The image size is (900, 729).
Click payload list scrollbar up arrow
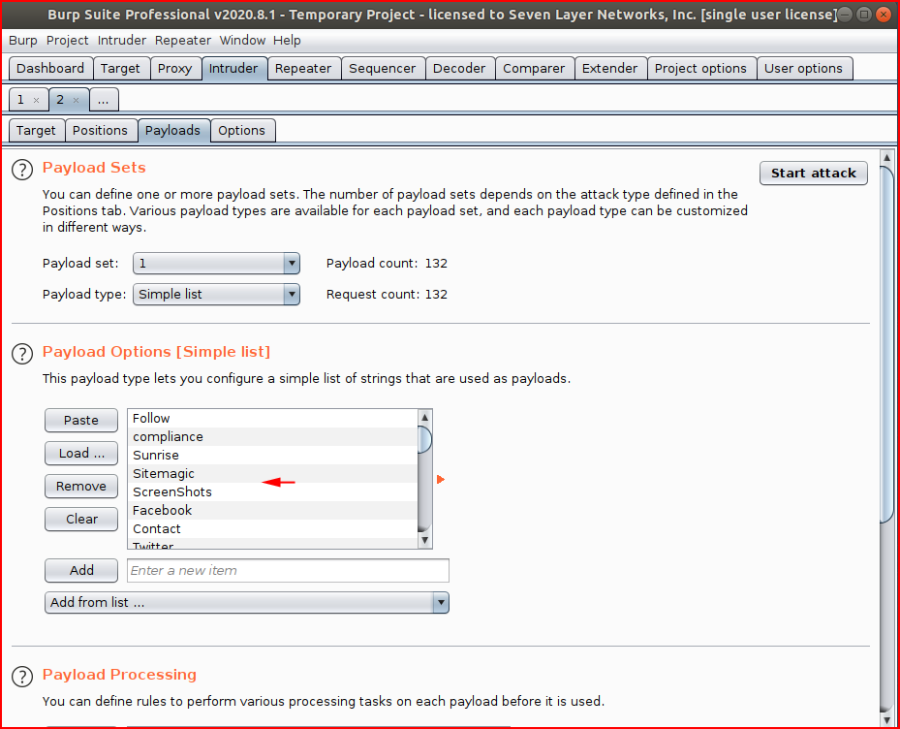424,417
